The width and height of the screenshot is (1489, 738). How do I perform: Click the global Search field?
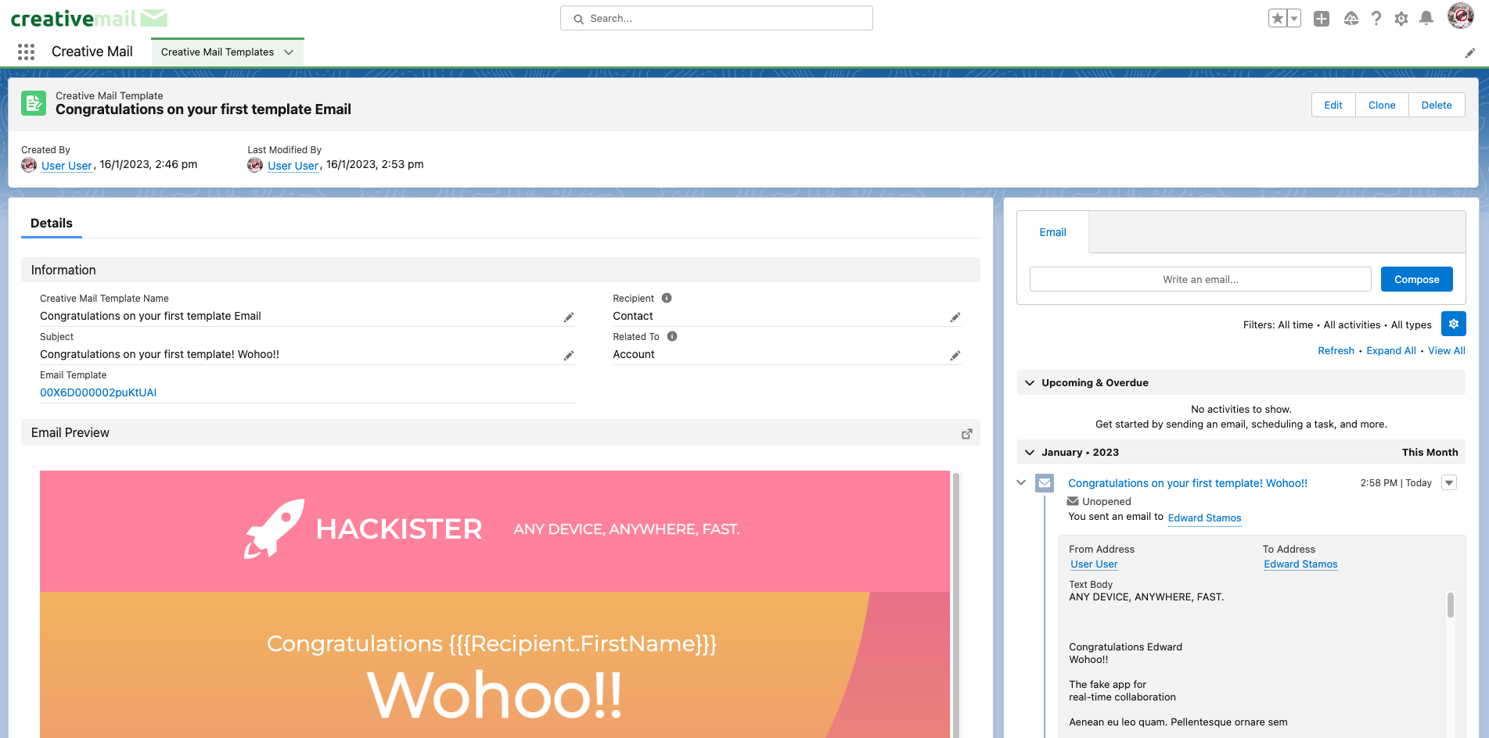pyautogui.click(x=717, y=18)
